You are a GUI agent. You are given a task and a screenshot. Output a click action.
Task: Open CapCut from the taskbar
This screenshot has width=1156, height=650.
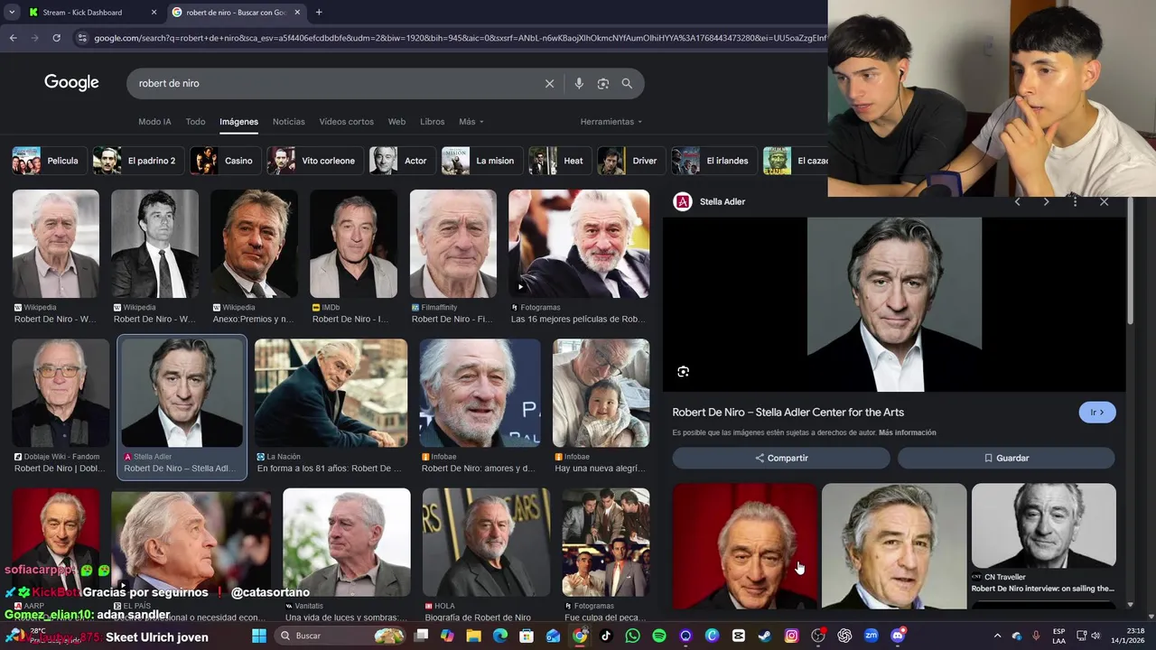coord(738,636)
